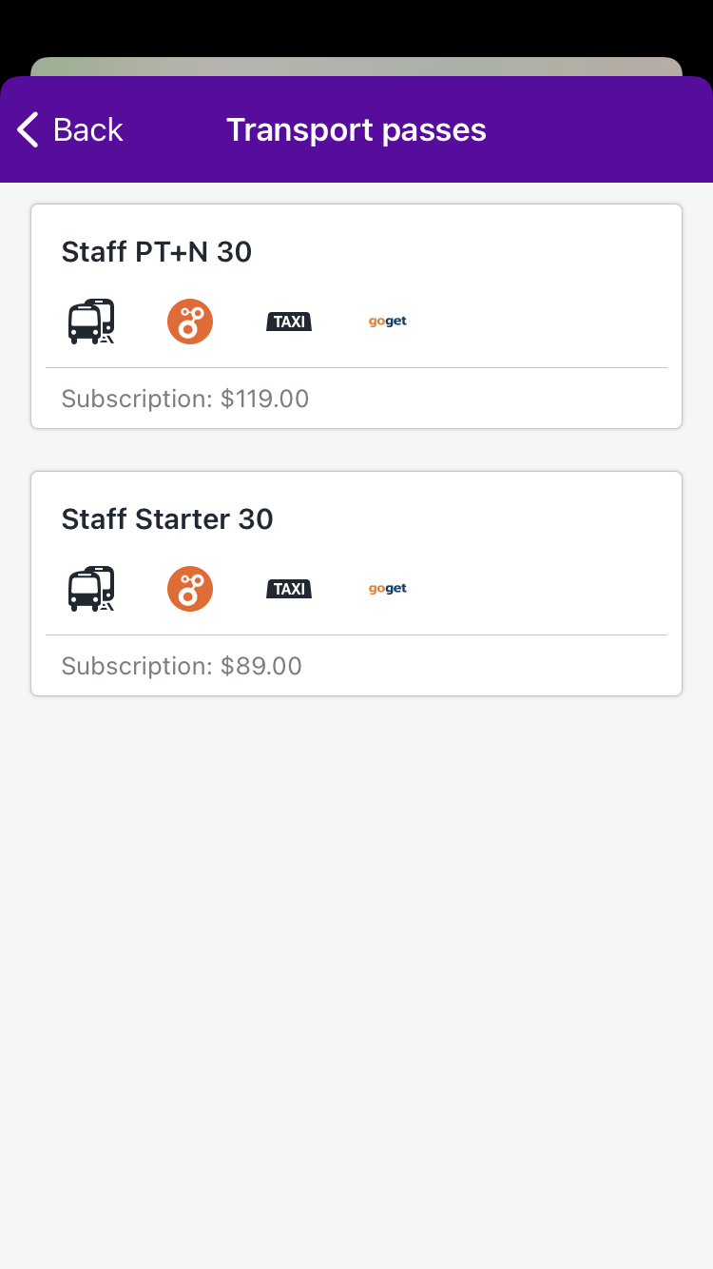Image resolution: width=713 pixels, height=1269 pixels.
Task: Tap the TAXI icon on Staff Starter 30
Action: 289,589
